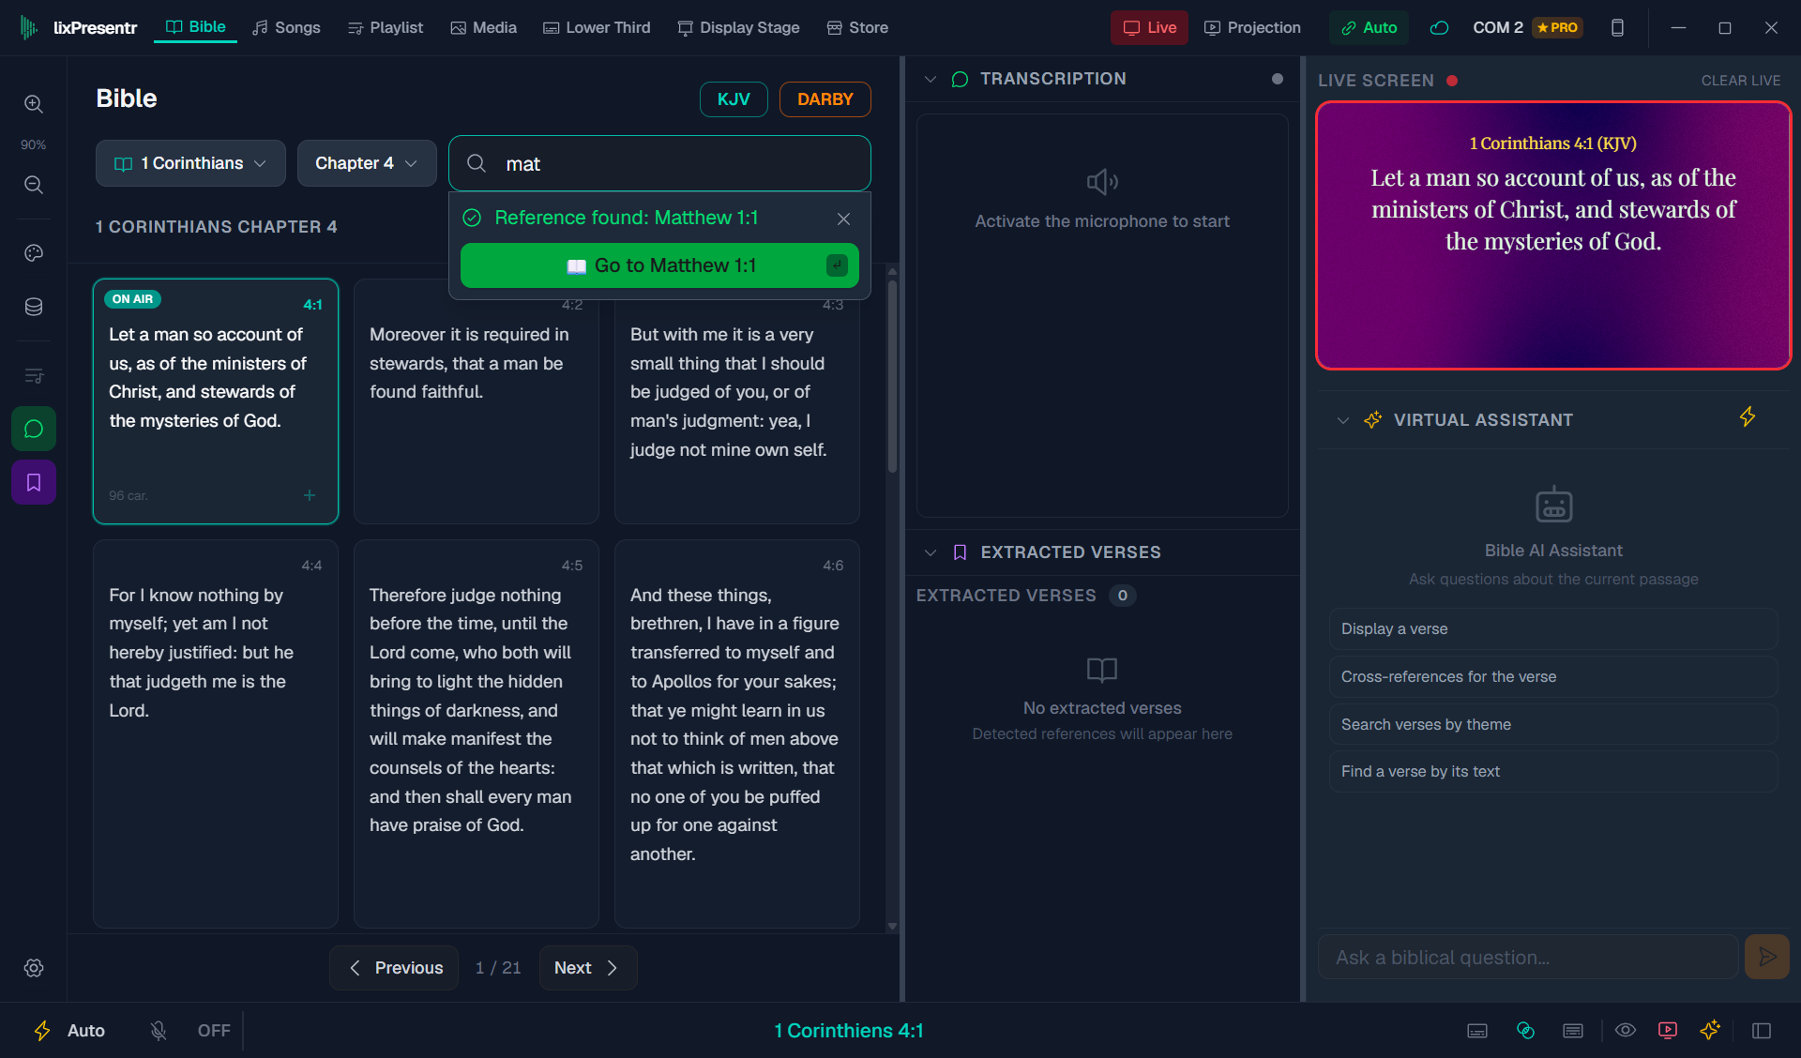Click the sparkle AI icon in status bar
Viewport: 1801px width, 1058px height.
(x=1710, y=1030)
